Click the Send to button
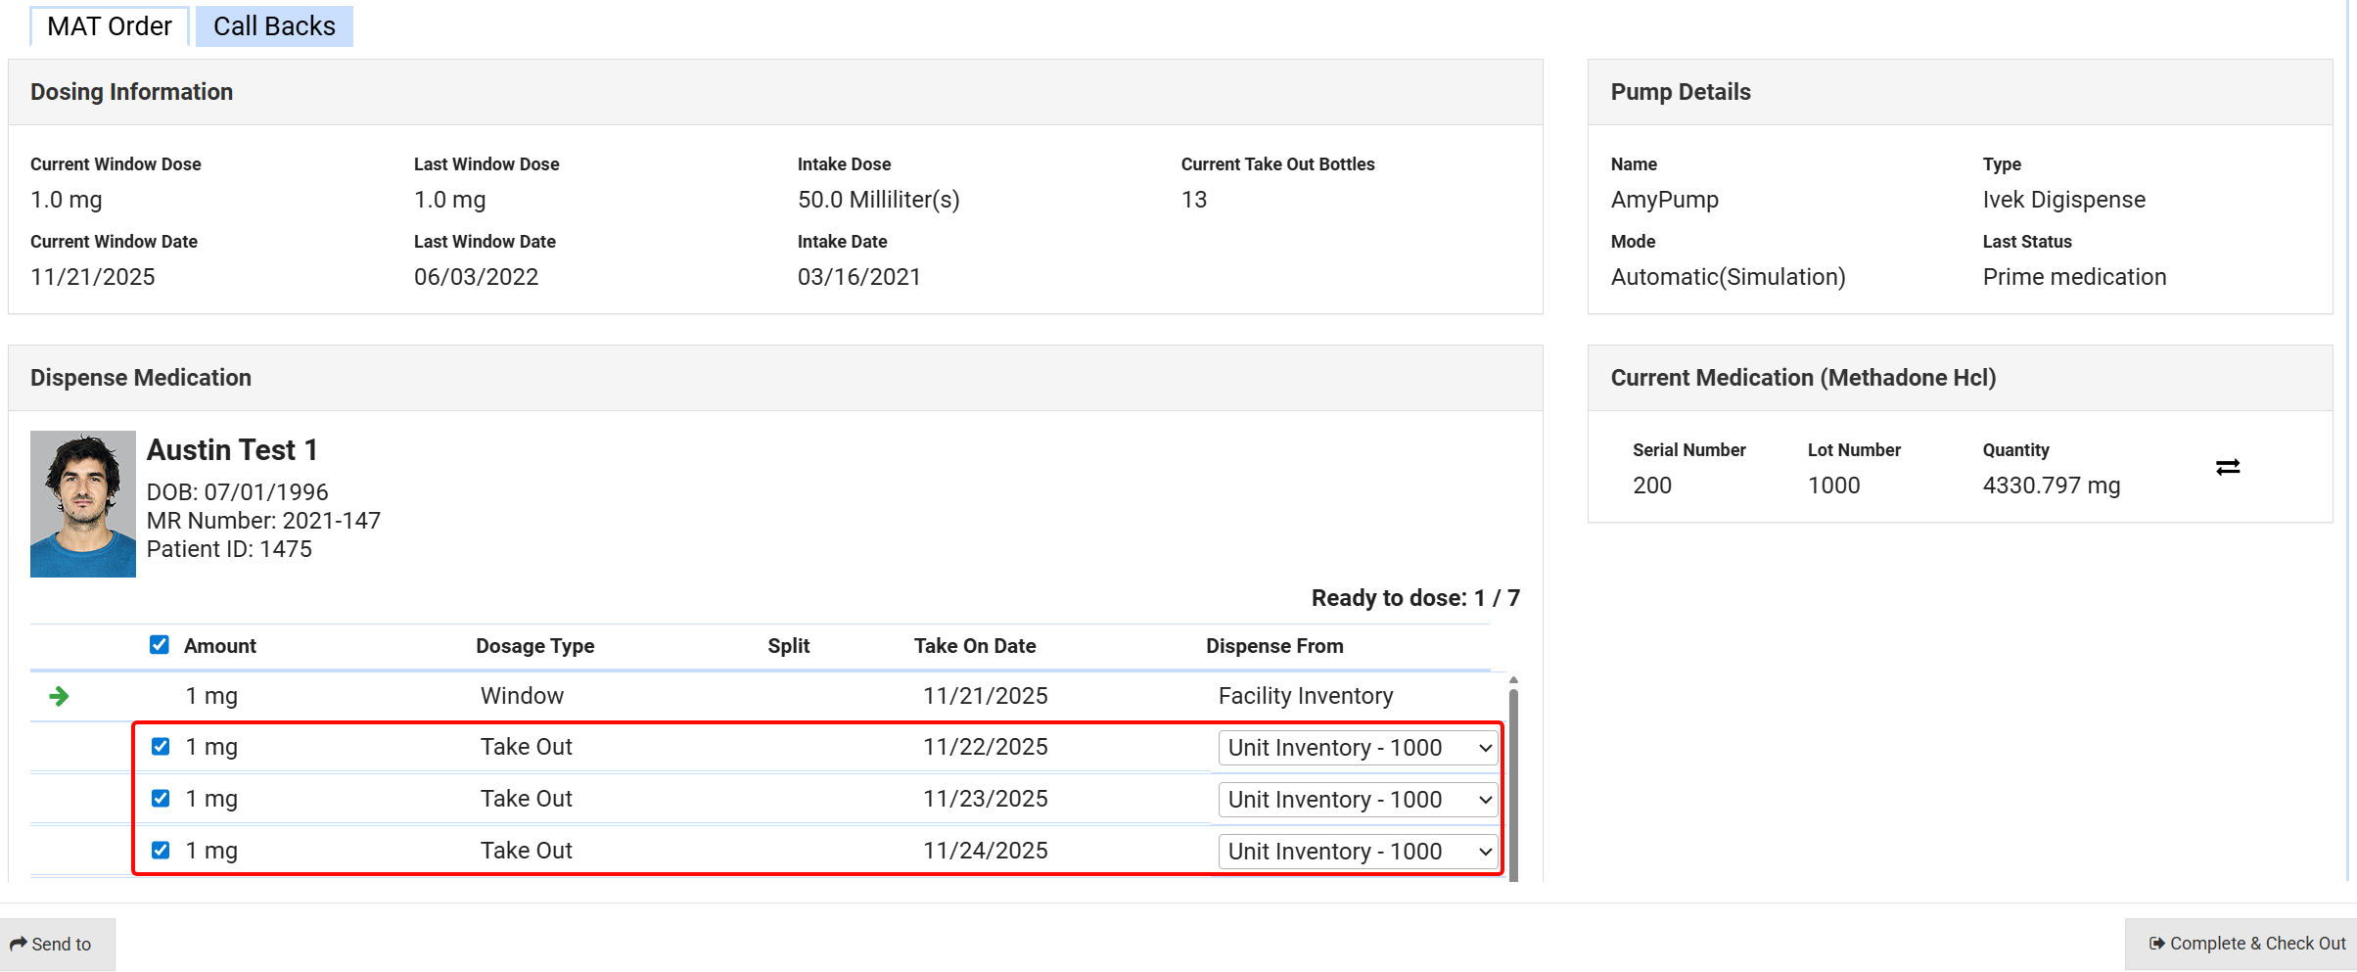This screenshot has width=2357, height=972. tap(58, 944)
